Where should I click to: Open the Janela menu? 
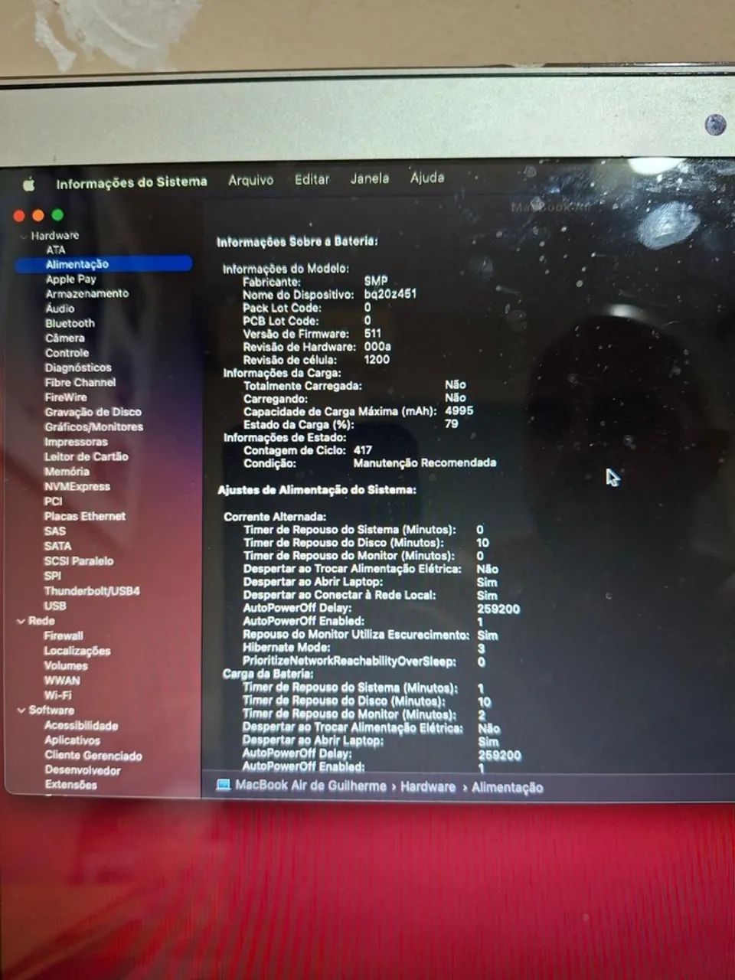tap(370, 178)
